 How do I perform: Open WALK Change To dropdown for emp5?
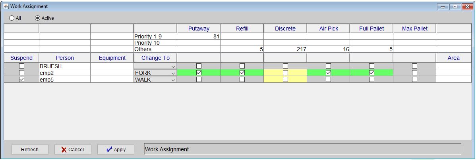tap(155, 80)
